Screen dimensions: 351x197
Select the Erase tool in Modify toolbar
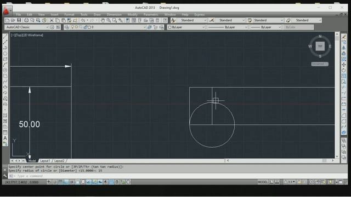[x=344, y=37]
